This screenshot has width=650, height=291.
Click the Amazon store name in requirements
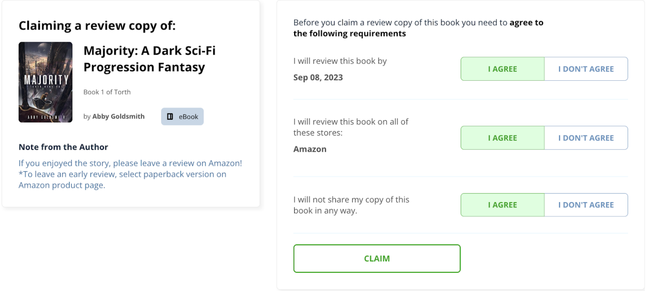click(x=309, y=149)
